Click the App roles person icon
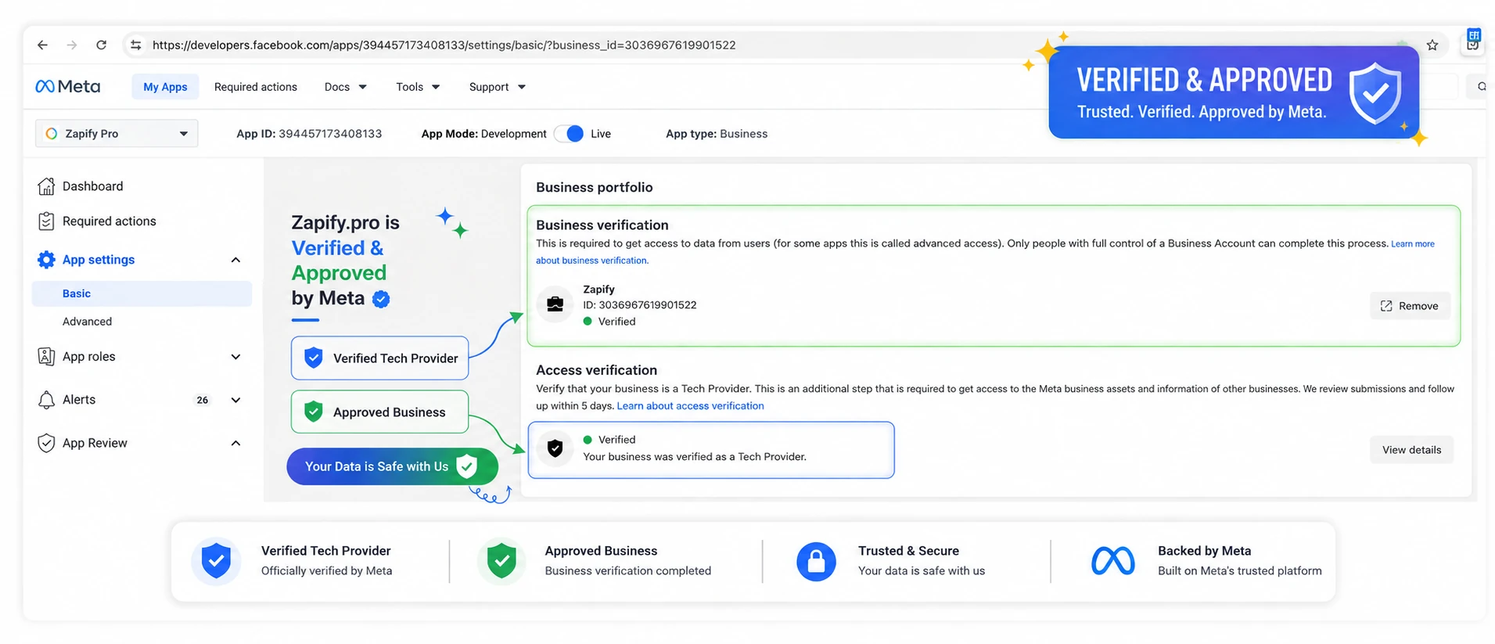This screenshot has height=644, width=1495. click(46, 357)
